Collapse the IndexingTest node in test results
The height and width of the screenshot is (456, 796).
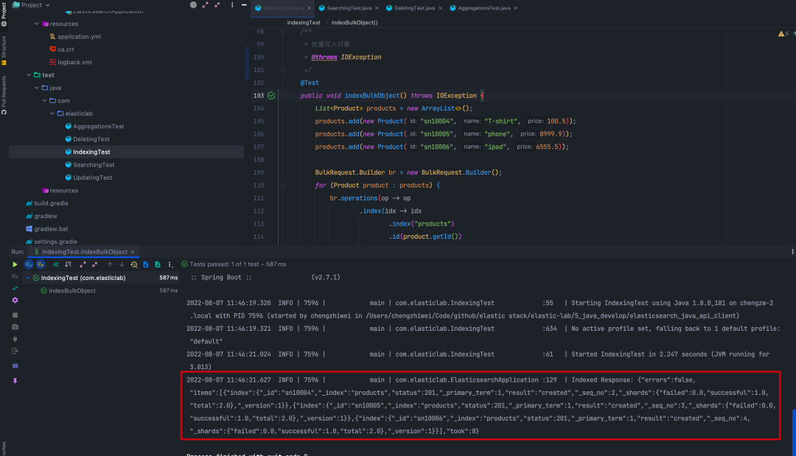click(x=27, y=278)
